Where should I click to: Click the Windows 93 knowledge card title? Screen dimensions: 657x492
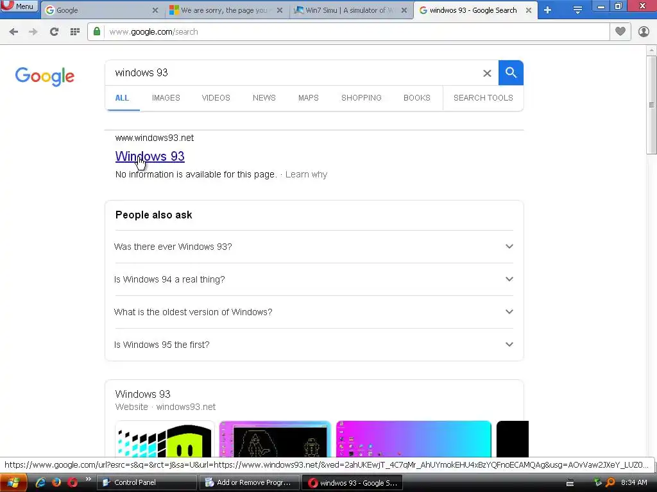click(x=142, y=394)
